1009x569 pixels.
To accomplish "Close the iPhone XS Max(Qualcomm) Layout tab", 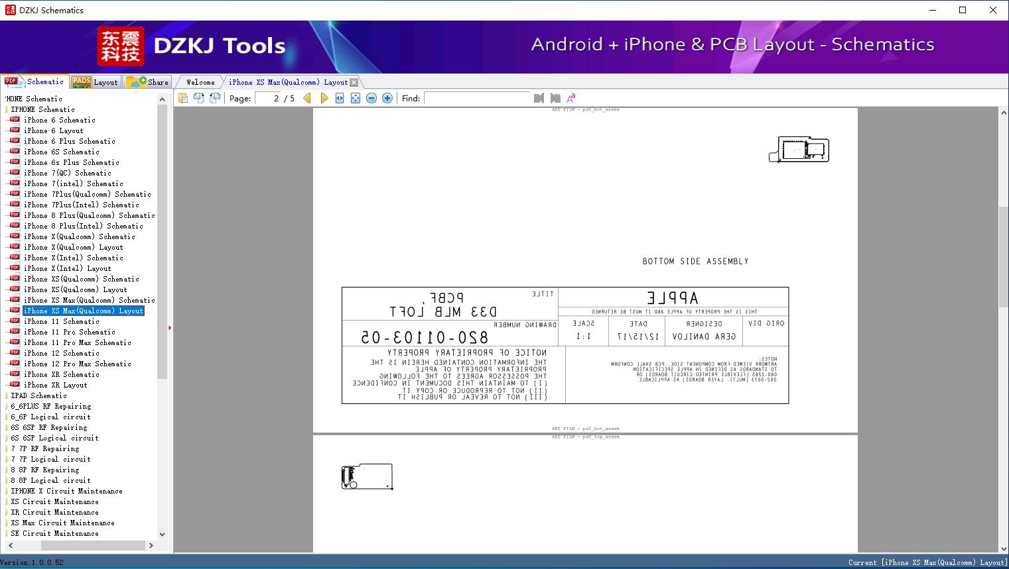I will [x=354, y=82].
